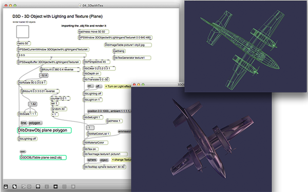Select the DMcount 0.3 3 0.01 reverse object
The image size is (308, 192).
click(x=40, y=91)
